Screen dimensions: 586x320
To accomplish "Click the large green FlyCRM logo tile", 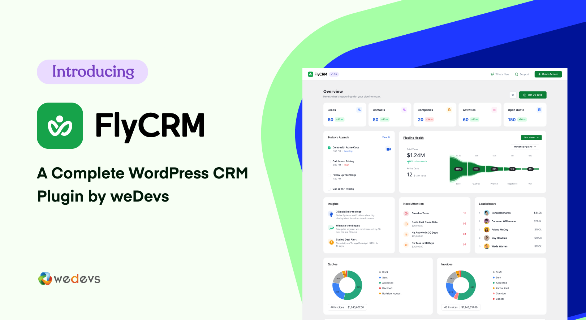I will click(x=60, y=126).
